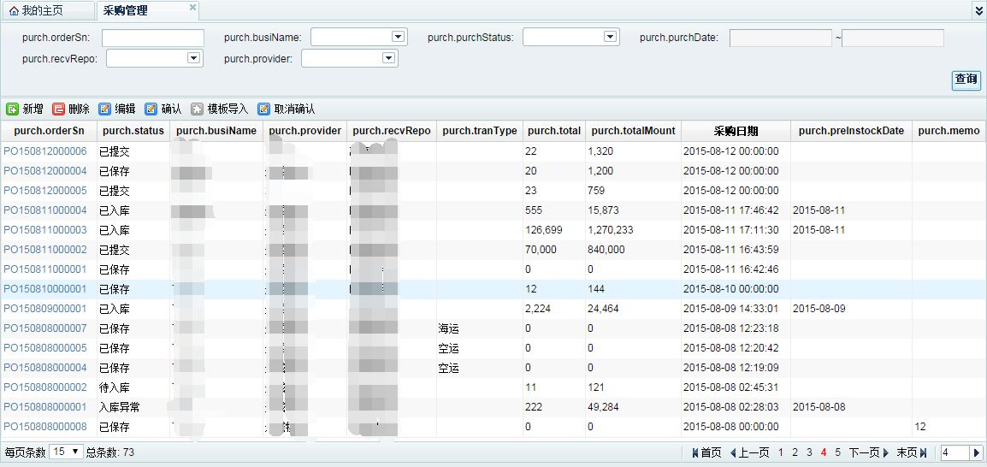987x467 pixels.
Task: Open the purch.busiName dropdown
Action: [398, 37]
